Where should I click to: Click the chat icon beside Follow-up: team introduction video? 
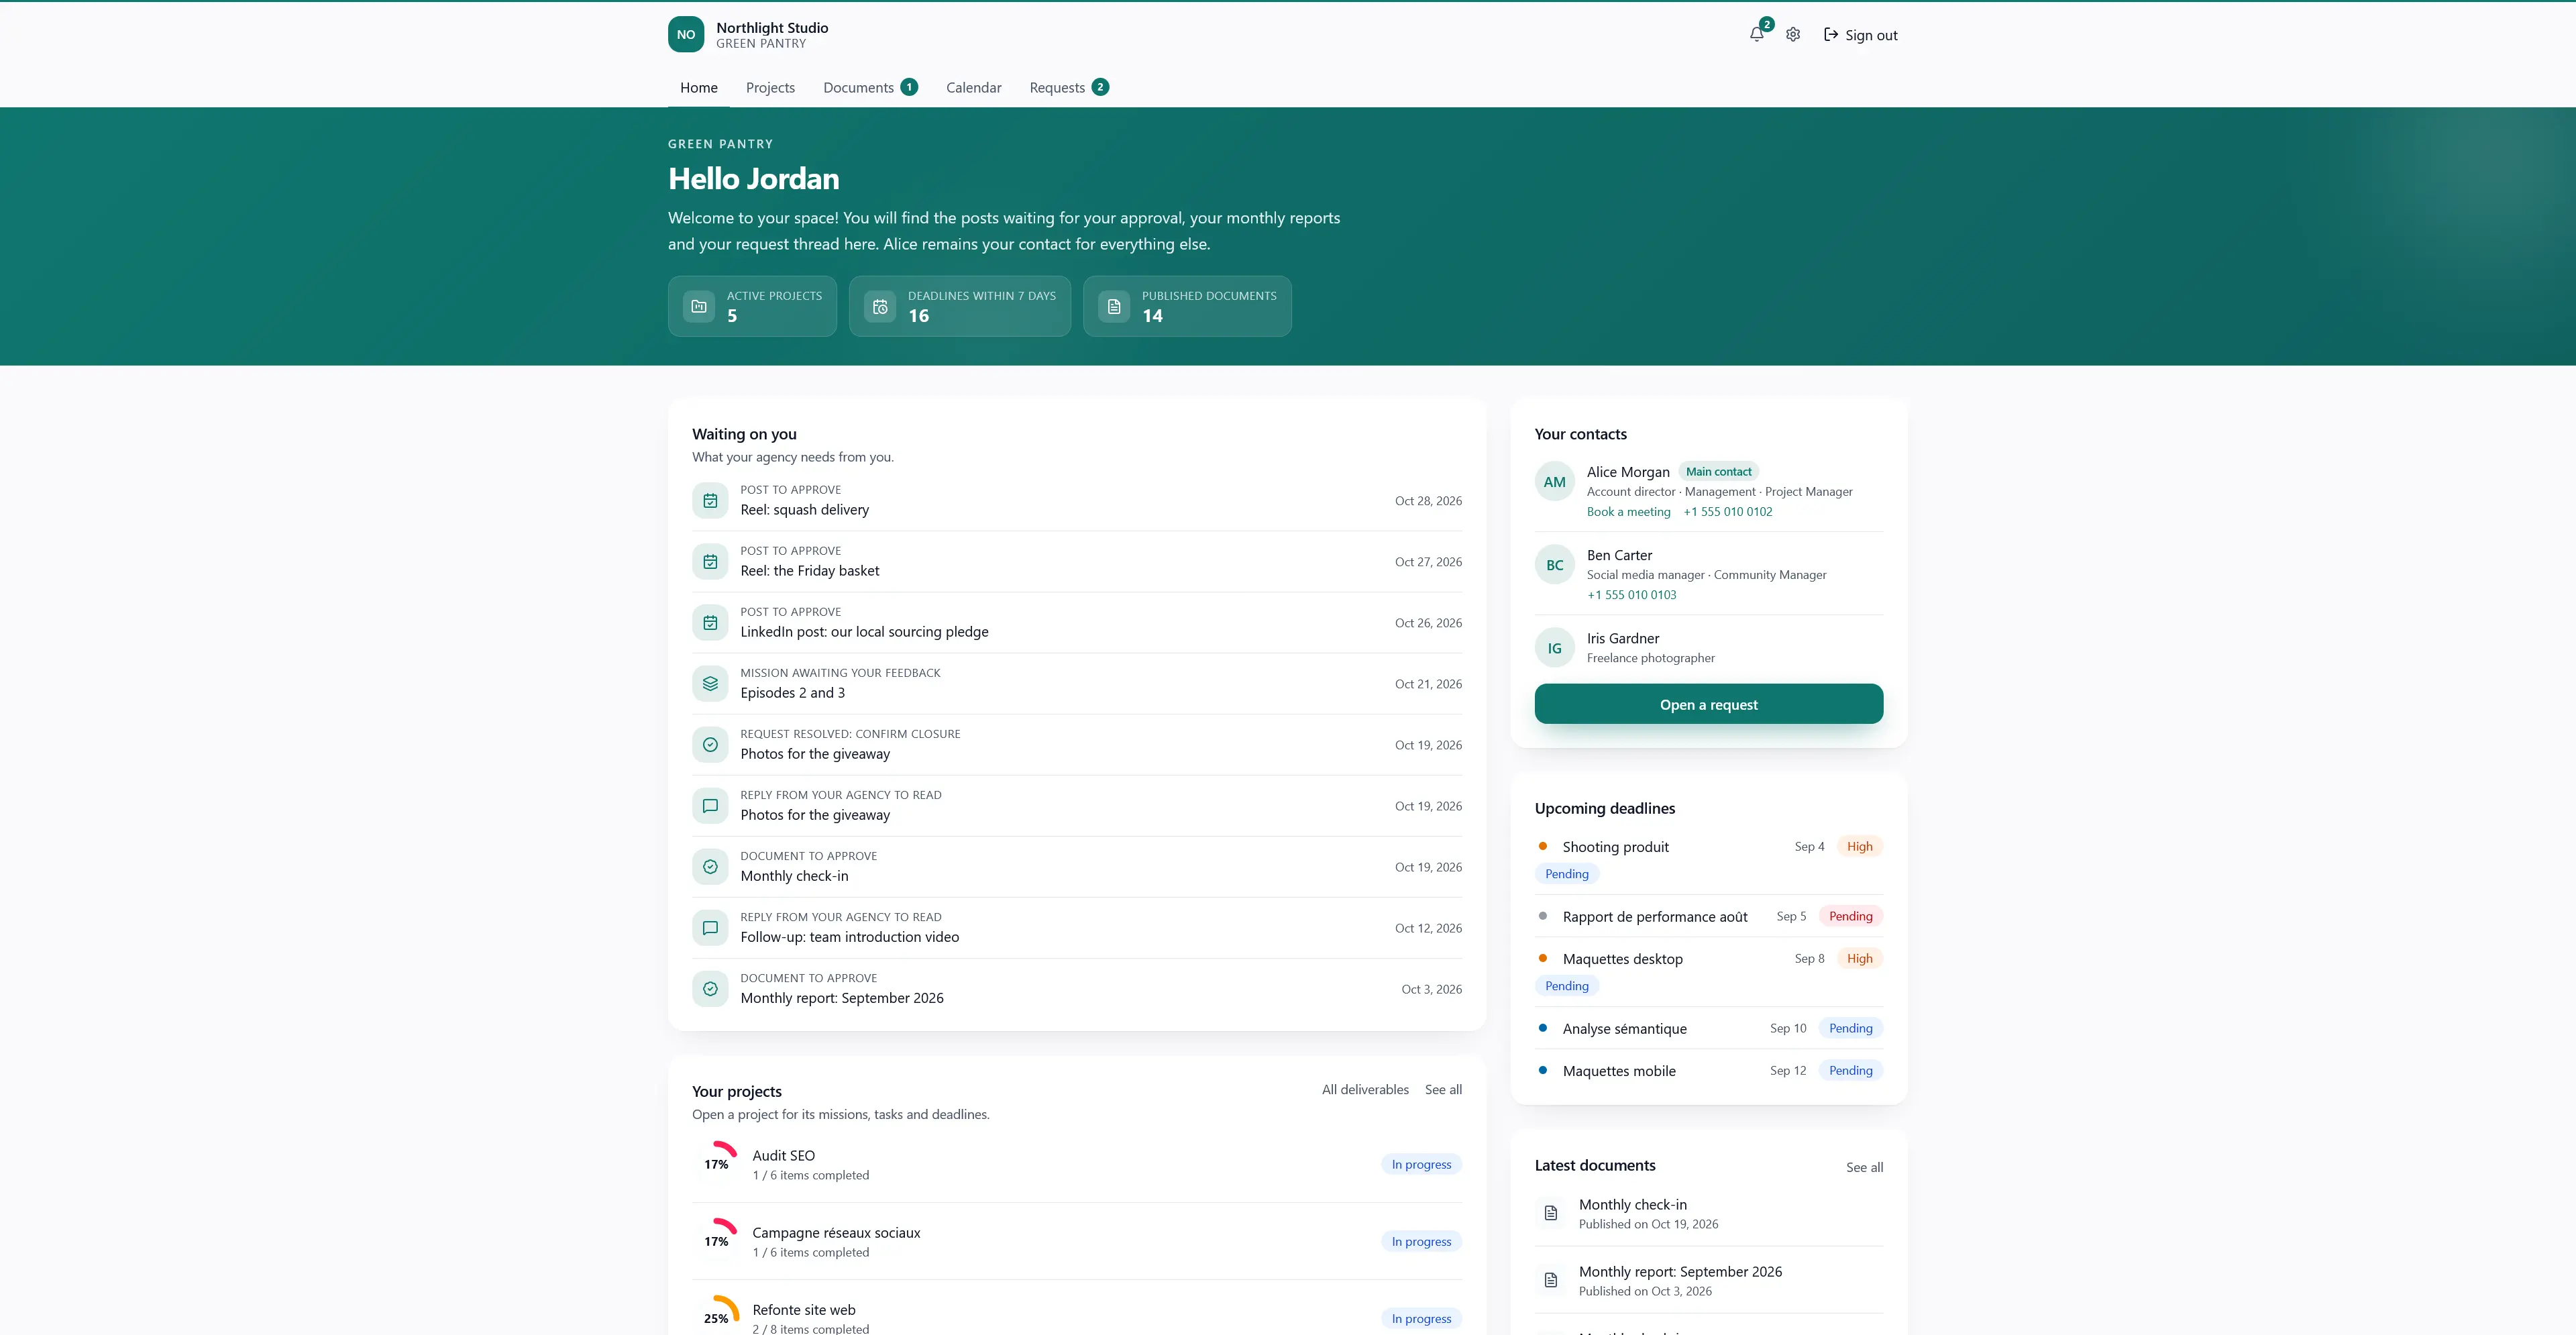pos(710,927)
